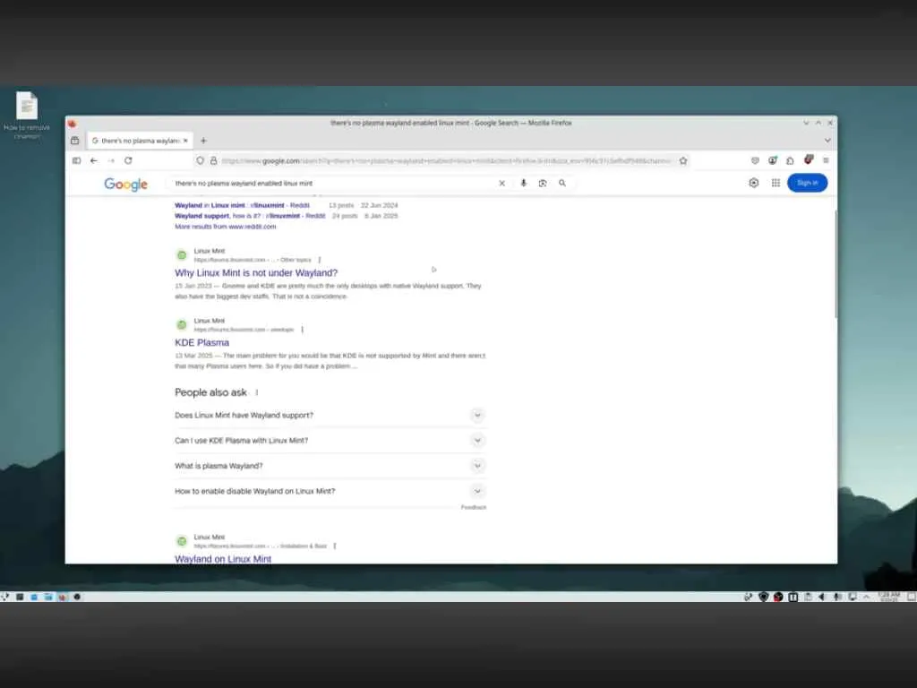Image resolution: width=917 pixels, height=688 pixels.
Task: Close the 'there's no plasma wayland' tab
Action: coord(185,141)
